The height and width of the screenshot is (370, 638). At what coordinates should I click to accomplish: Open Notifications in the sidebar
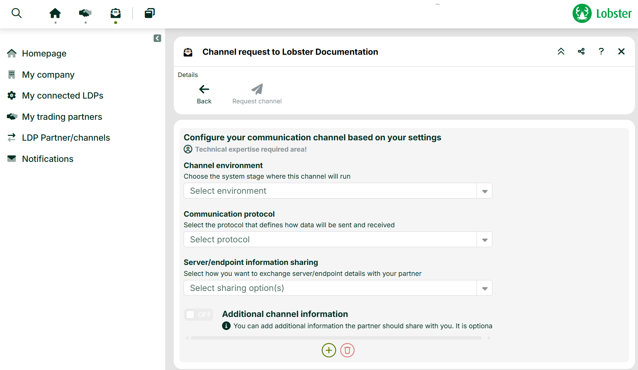(x=48, y=159)
